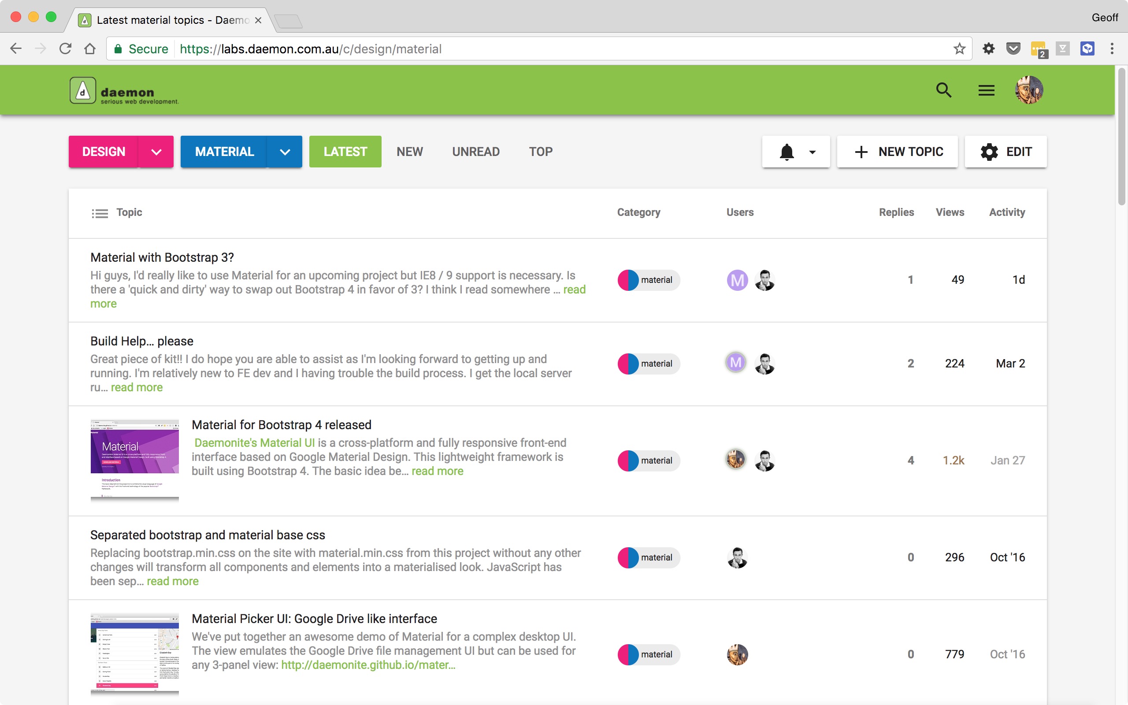Click the Pocket extension icon

[1013, 49]
